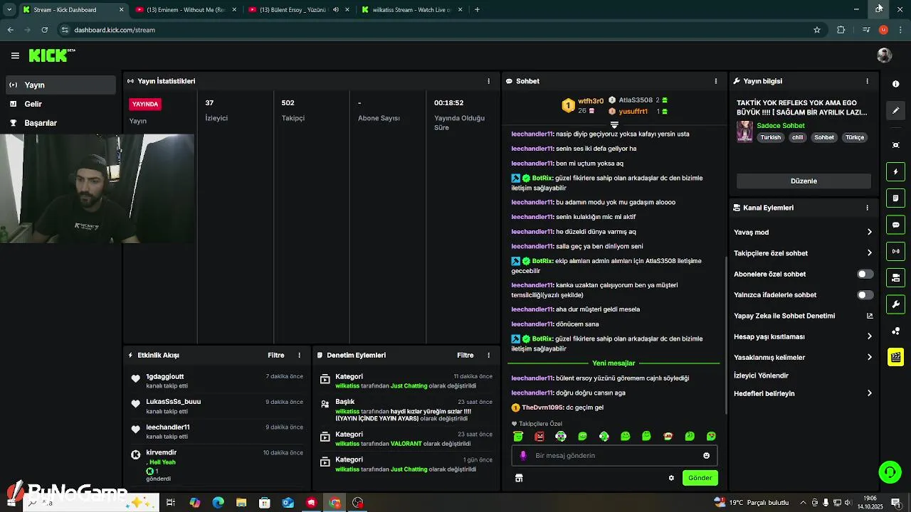Switch to Bülent Ersoy browser tab

(x=299, y=9)
